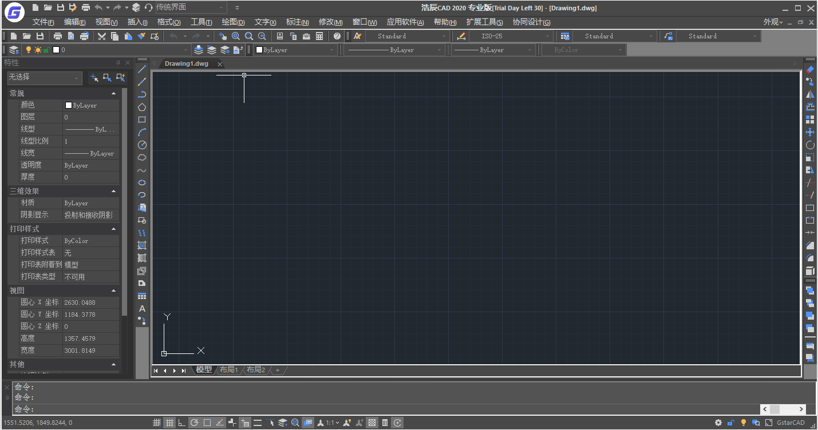This screenshot has height=430, width=818.
Task: Click the Erase tool in modify toolbar
Action: 809,69
